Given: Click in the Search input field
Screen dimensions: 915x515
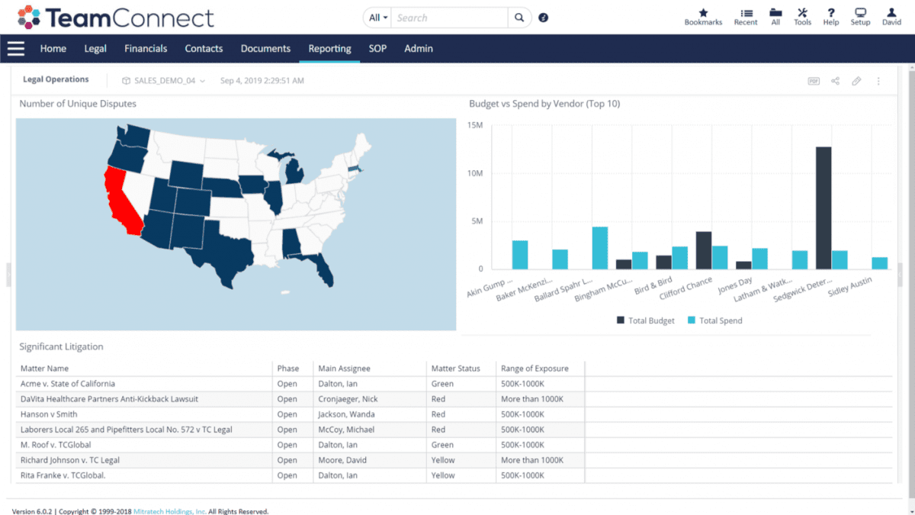Looking at the screenshot, I should point(450,18).
